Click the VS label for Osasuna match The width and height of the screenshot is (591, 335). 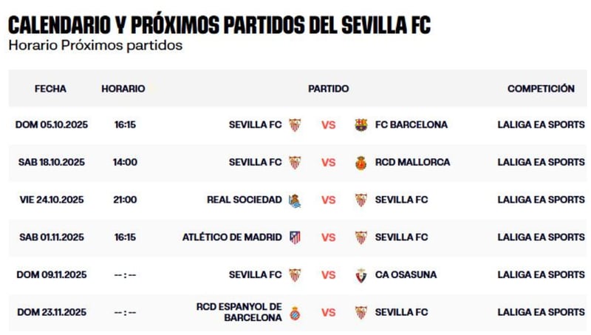point(328,275)
